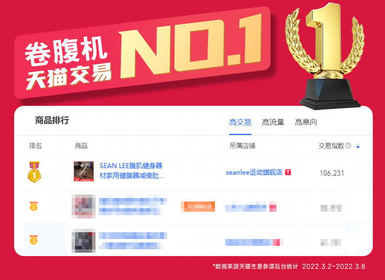Click the blurred third-place product thumbnail
Screen dimensions: 385x280
tap(83, 240)
